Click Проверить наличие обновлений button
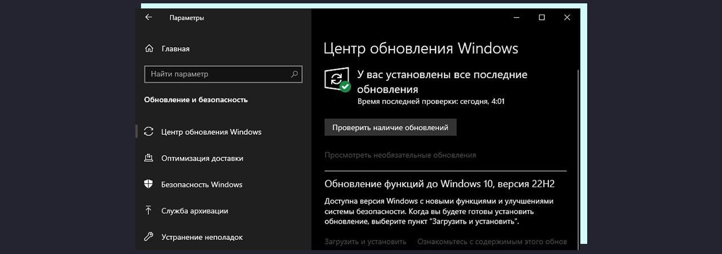Viewport: 722px width, 254px height. pos(390,128)
